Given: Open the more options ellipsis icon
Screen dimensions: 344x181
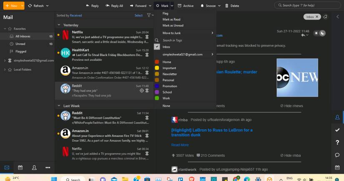Looking at the screenshot, I should (48, 168).
